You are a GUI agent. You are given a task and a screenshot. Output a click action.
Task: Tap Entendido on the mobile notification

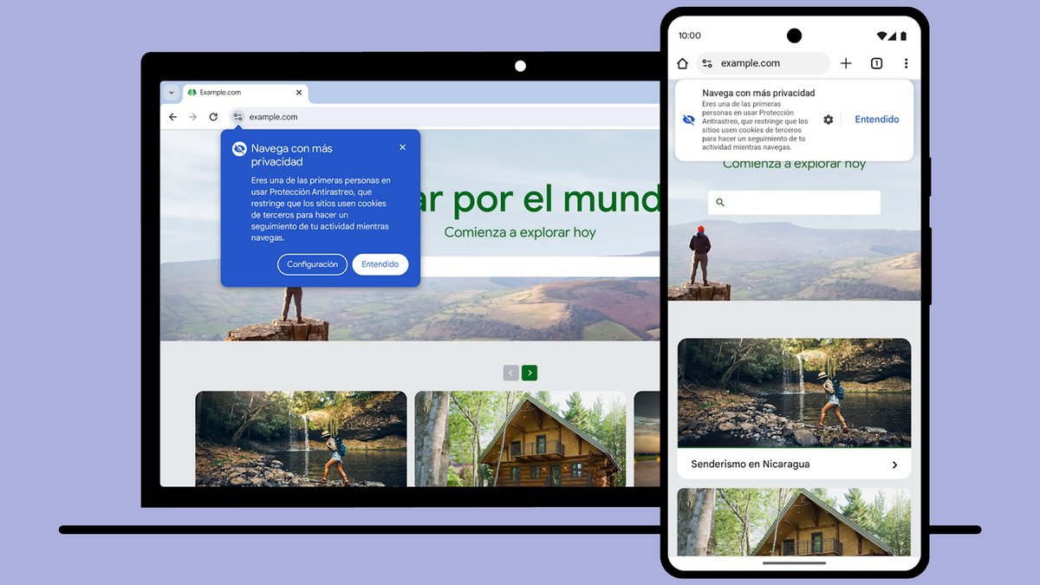(x=877, y=120)
